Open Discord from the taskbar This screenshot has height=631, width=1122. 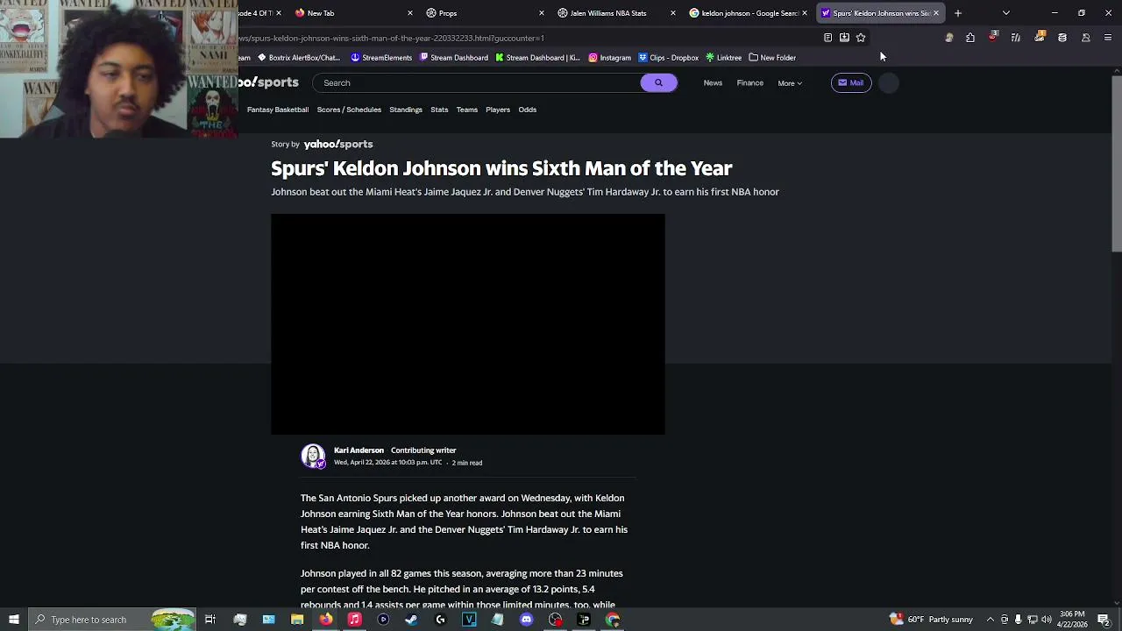(x=526, y=620)
